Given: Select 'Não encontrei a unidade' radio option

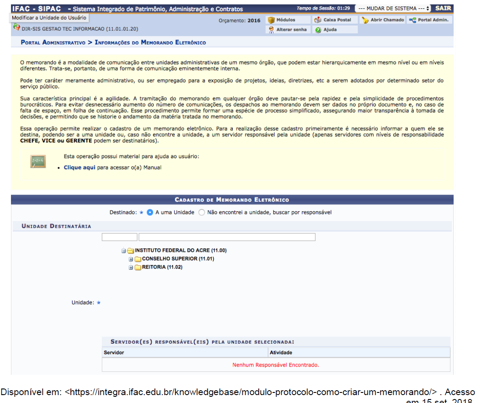Looking at the screenshot, I should pyautogui.click(x=202, y=212).
